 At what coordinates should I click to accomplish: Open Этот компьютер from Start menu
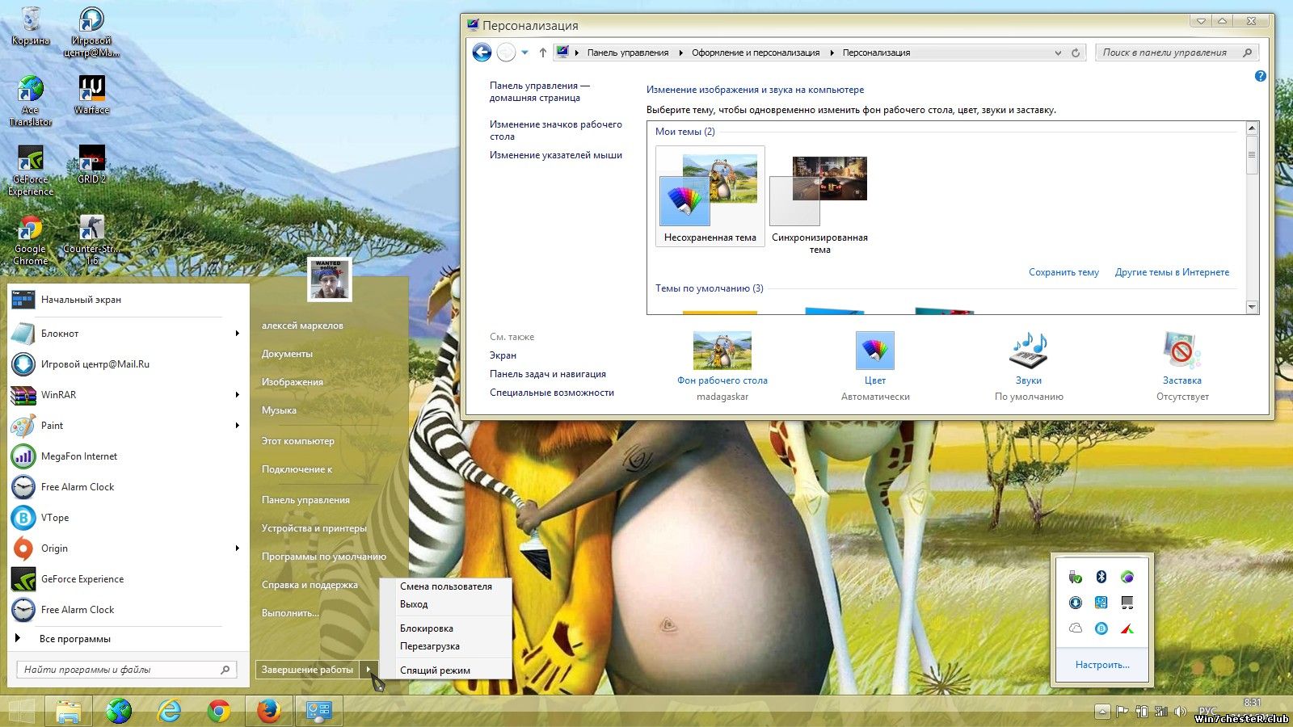(x=297, y=441)
